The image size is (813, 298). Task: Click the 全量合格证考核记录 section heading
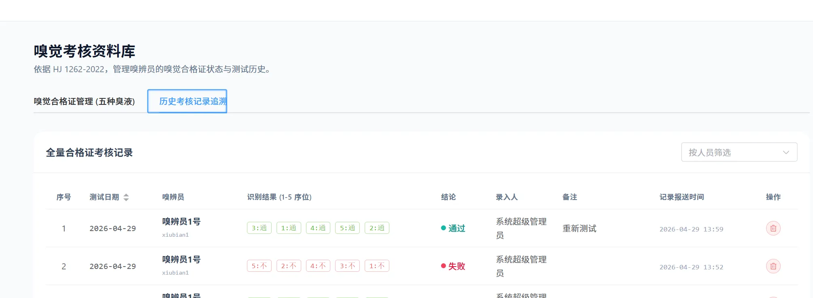pyautogui.click(x=89, y=152)
